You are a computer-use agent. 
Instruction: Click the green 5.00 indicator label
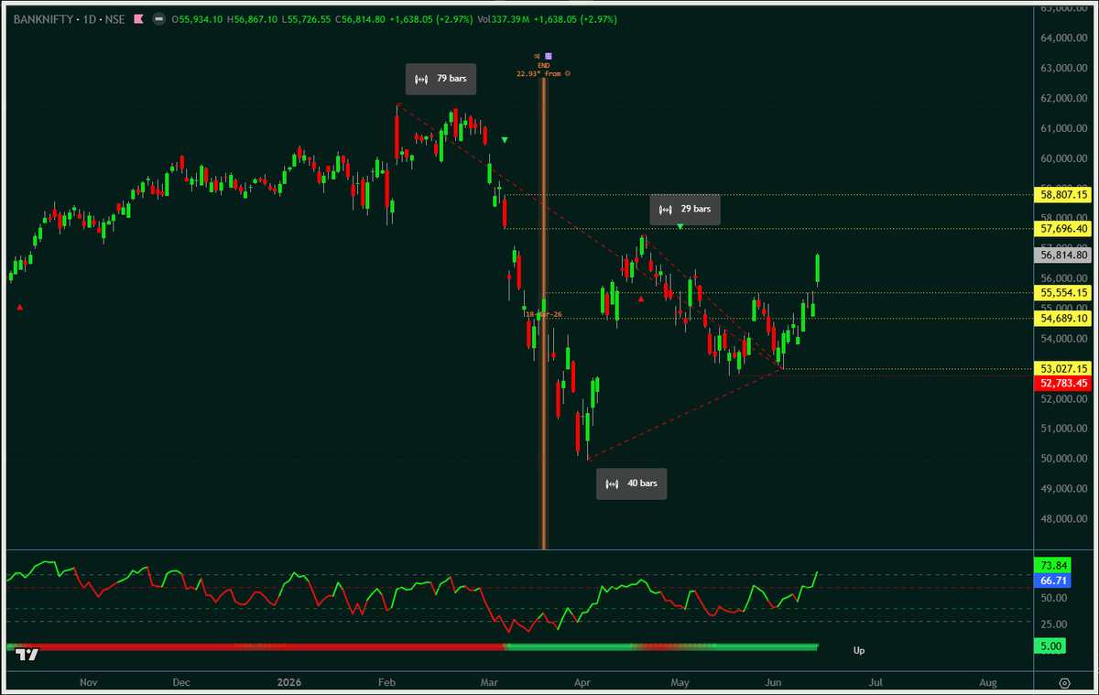1050,646
